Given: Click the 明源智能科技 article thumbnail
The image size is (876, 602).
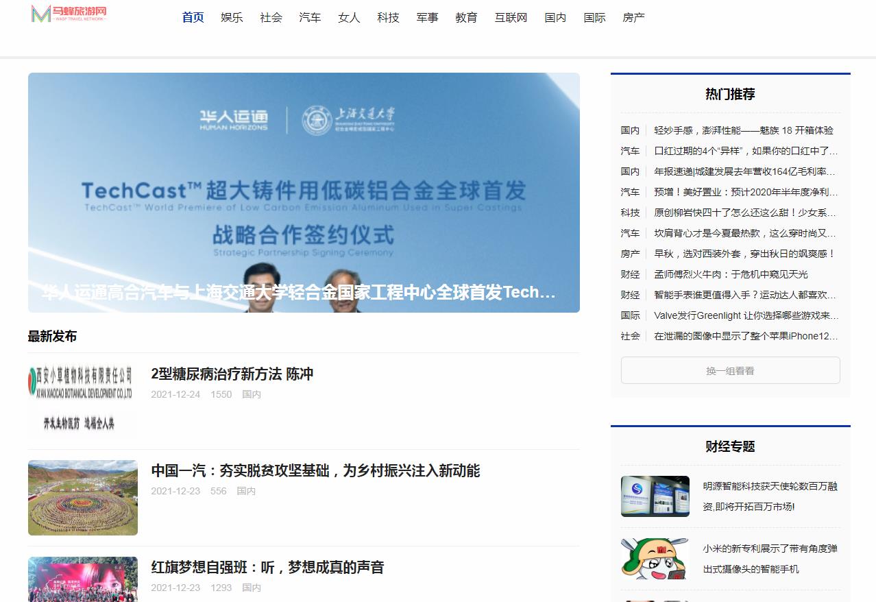Looking at the screenshot, I should point(655,496).
